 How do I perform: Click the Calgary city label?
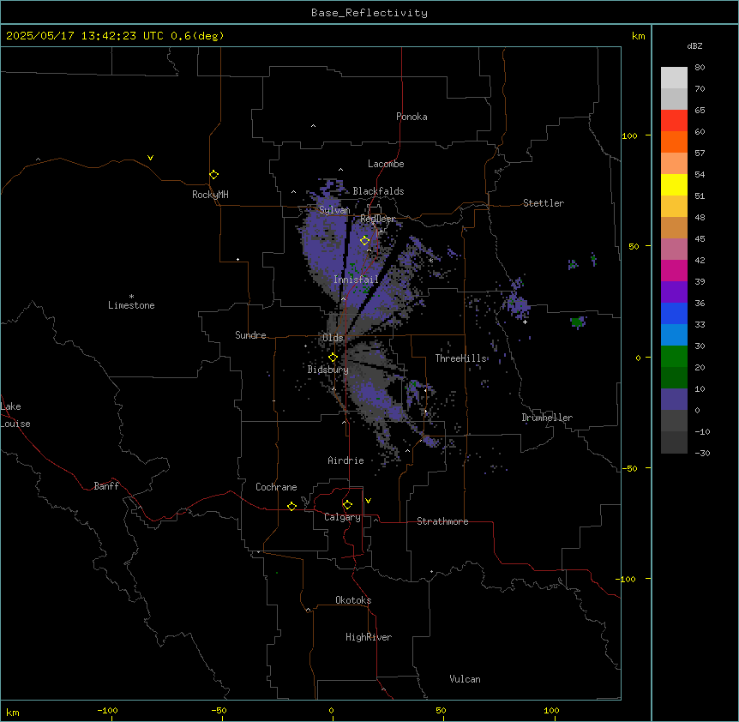(x=343, y=517)
